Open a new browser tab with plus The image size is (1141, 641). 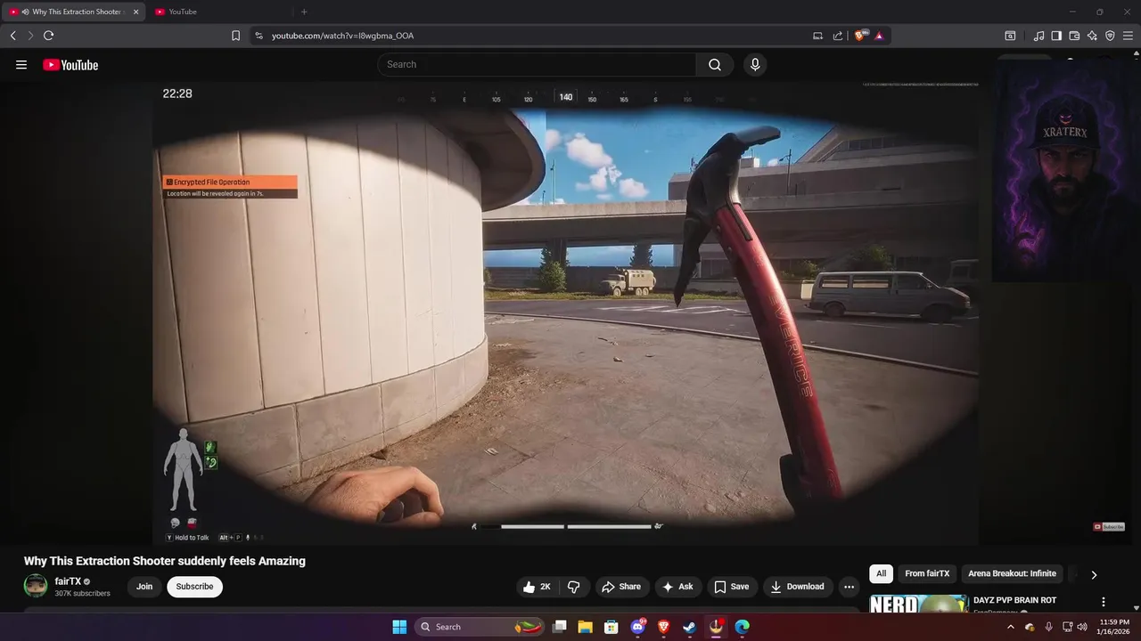point(304,12)
